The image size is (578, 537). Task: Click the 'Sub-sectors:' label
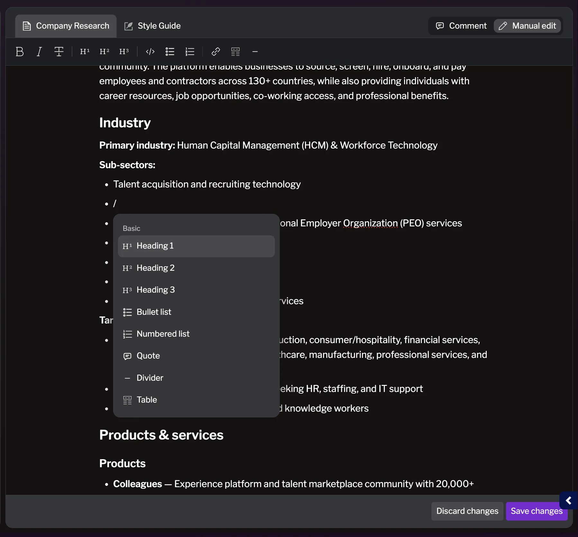coord(127,165)
